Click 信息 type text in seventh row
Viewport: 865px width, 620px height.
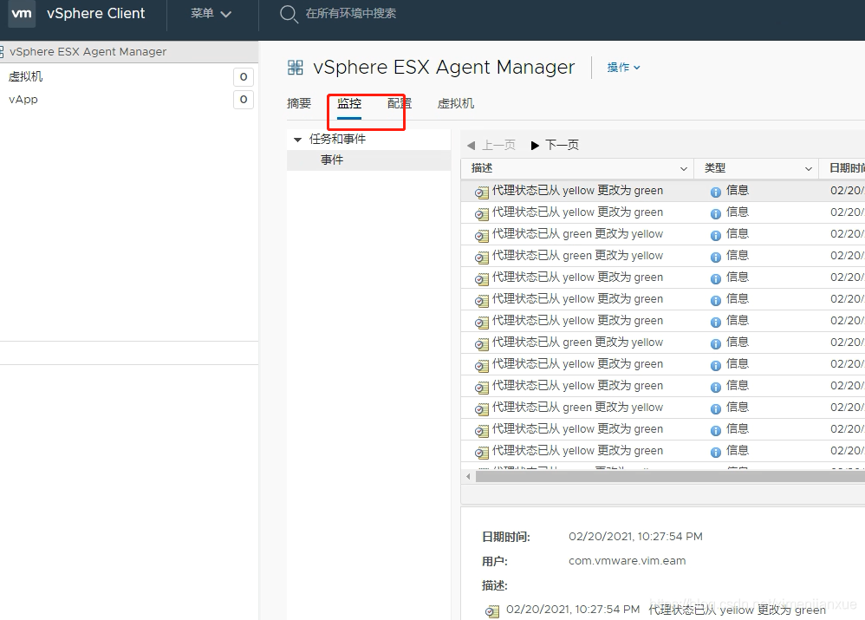[738, 320]
